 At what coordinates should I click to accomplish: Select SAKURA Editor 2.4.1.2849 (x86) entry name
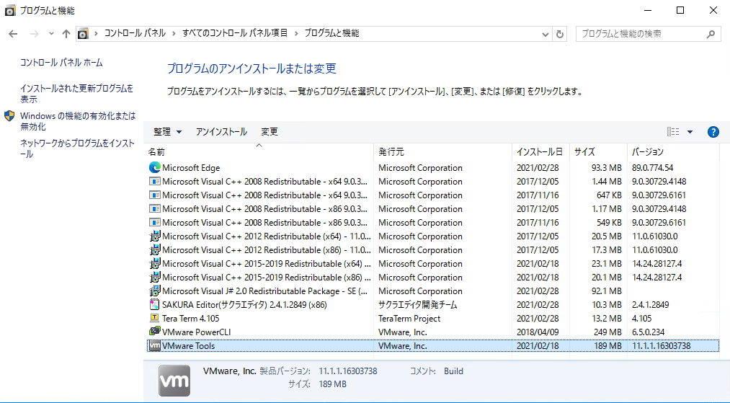coord(244,305)
